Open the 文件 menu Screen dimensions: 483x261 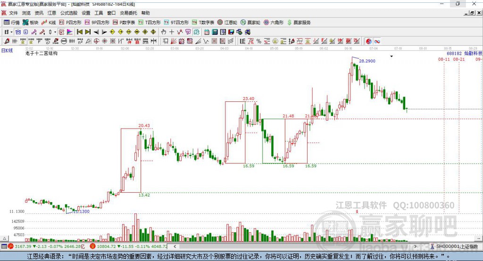click(x=13, y=13)
